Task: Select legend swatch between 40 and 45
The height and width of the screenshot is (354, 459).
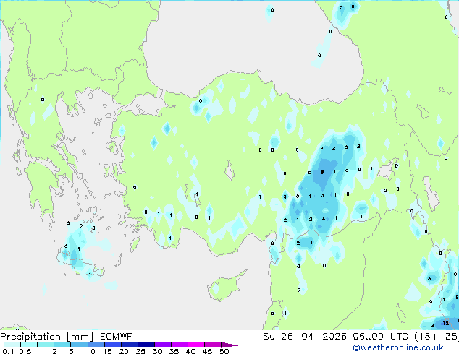Action: tap(196, 345)
